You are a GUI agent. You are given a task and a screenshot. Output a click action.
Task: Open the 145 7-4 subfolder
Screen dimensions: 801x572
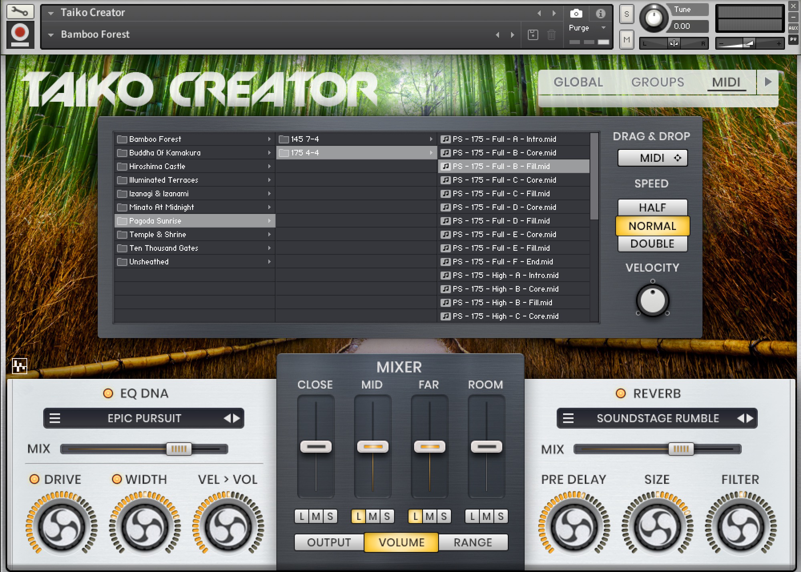pos(356,139)
